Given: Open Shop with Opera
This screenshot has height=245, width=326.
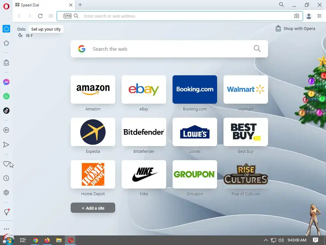Looking at the screenshot, I should pos(295,28).
